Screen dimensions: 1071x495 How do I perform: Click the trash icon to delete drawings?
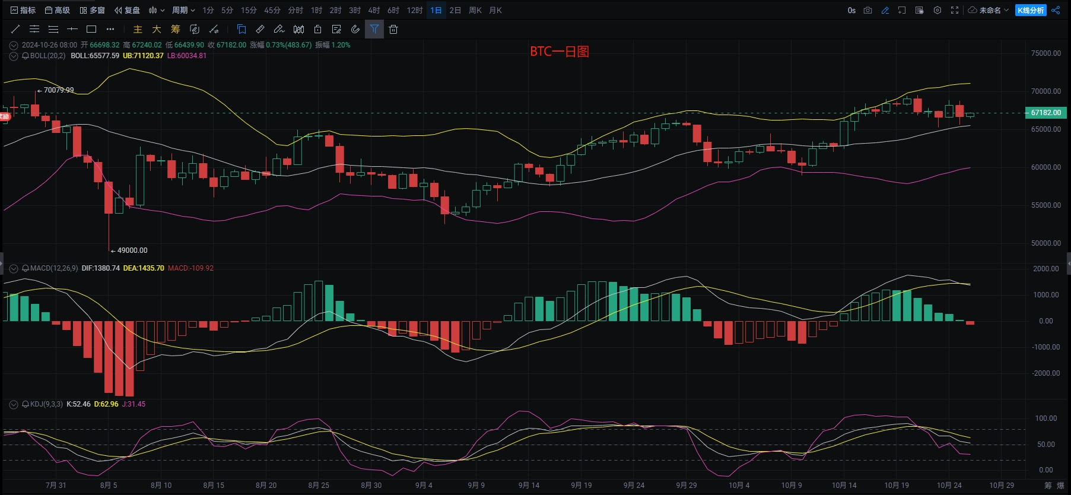click(x=393, y=29)
